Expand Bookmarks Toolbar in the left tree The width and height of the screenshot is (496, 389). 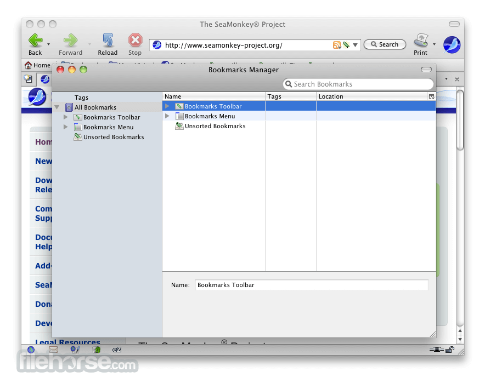click(65, 117)
